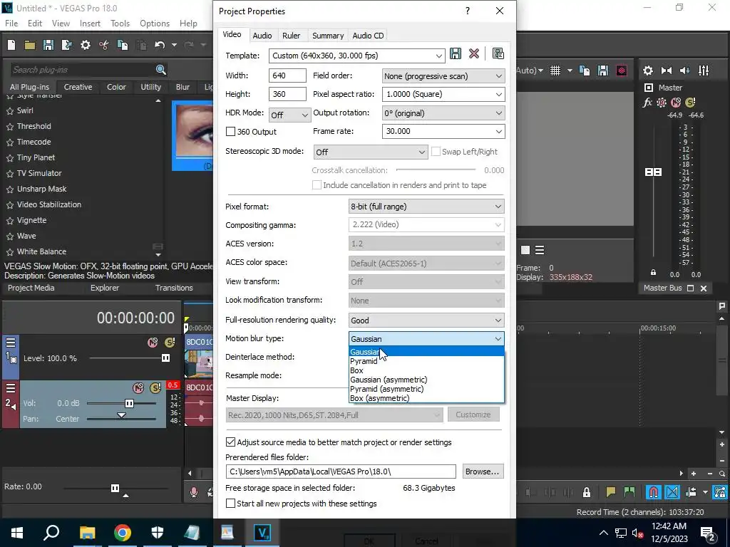Click the Save project icon in main toolbar

(48, 45)
